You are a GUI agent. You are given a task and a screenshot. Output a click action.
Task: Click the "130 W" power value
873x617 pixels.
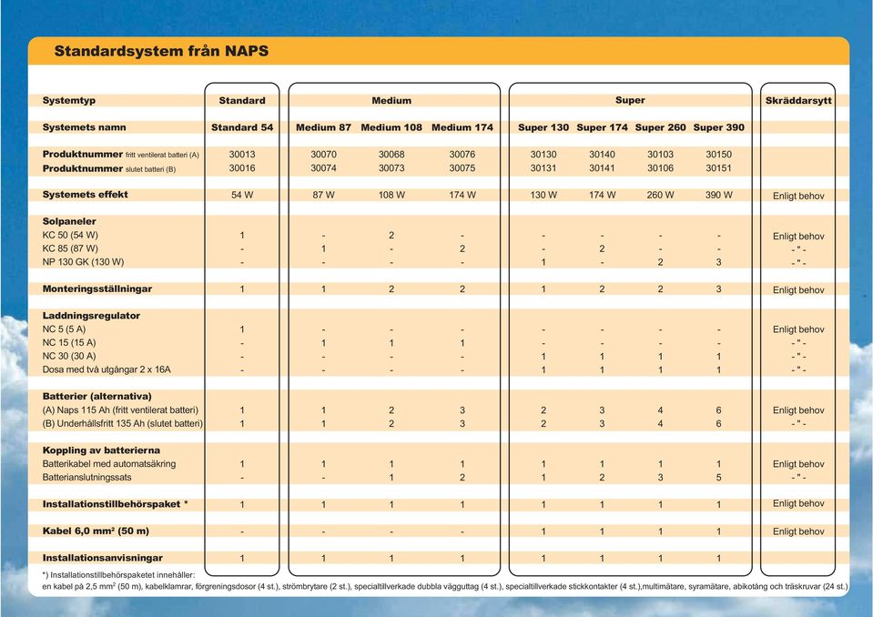point(543,196)
